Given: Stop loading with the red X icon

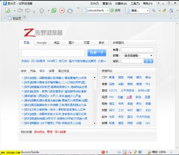Looking at the screenshot, I should pos(62,10).
